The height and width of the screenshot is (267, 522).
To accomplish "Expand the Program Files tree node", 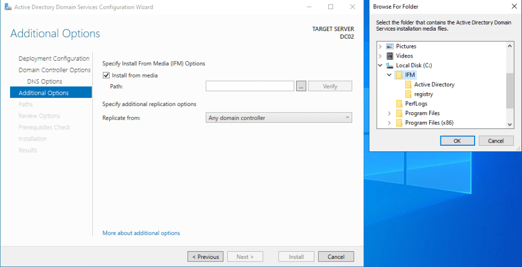I will tap(389, 113).
